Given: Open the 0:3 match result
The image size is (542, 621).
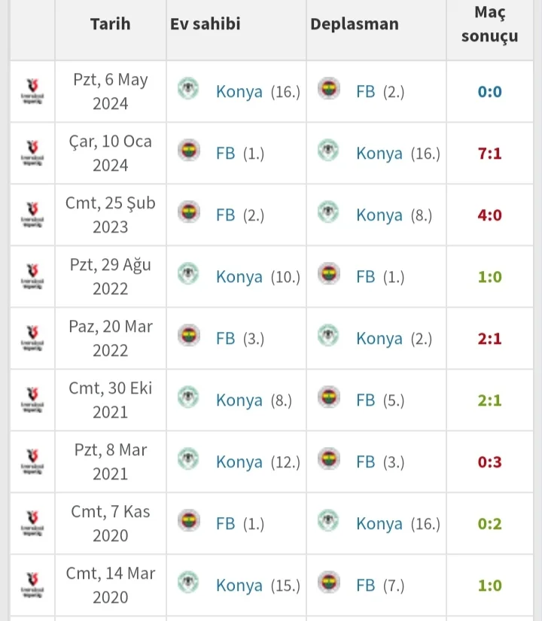Looking at the screenshot, I should coord(489,462).
